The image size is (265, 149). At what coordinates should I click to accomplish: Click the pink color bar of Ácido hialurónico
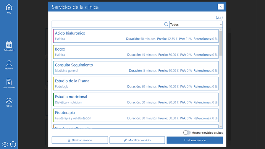54,36
